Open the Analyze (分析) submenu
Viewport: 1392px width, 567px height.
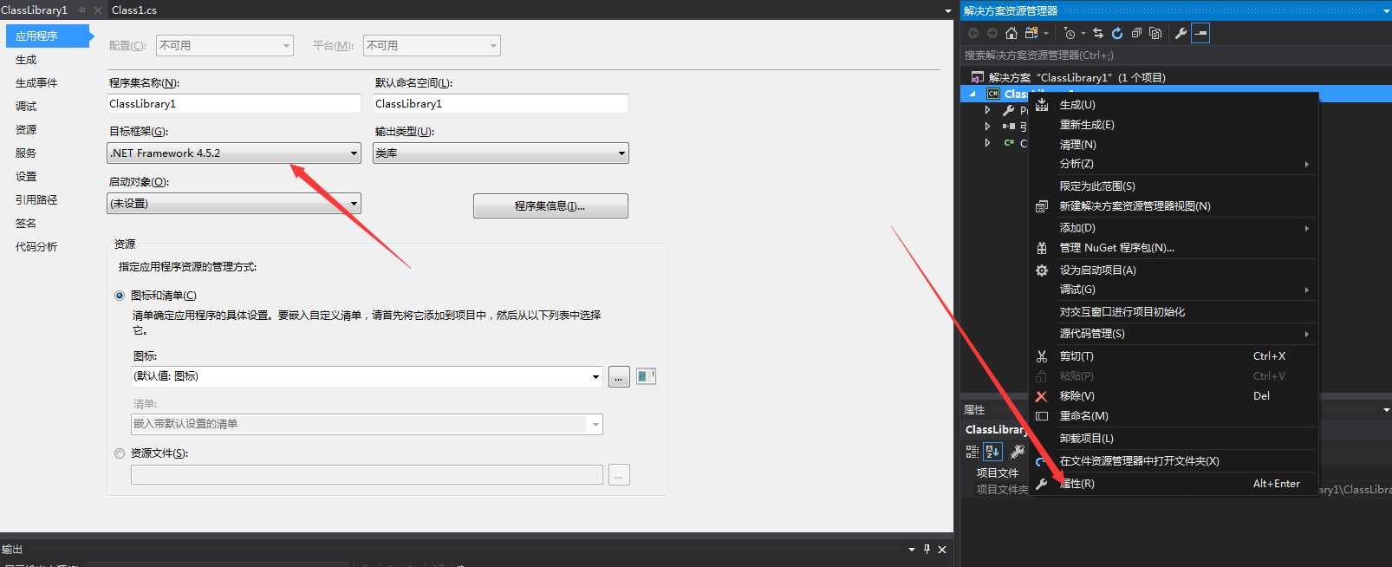pyautogui.click(x=1173, y=164)
